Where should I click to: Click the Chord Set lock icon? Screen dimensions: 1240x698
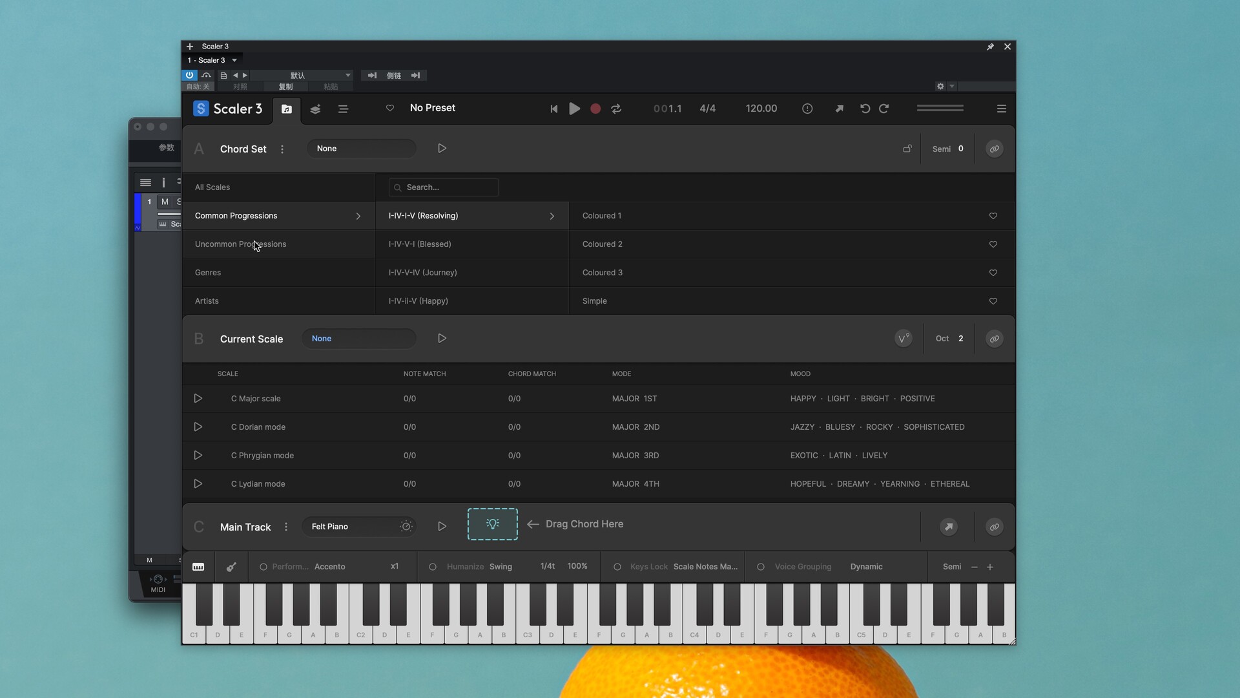(x=907, y=149)
